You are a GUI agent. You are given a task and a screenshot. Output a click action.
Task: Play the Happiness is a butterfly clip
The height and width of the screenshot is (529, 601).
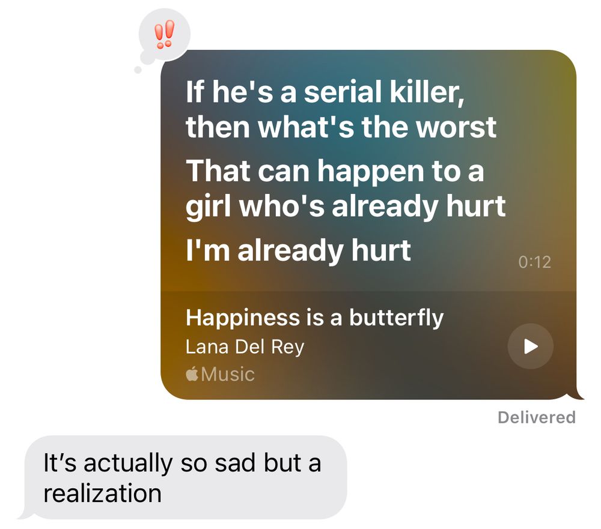click(x=531, y=346)
